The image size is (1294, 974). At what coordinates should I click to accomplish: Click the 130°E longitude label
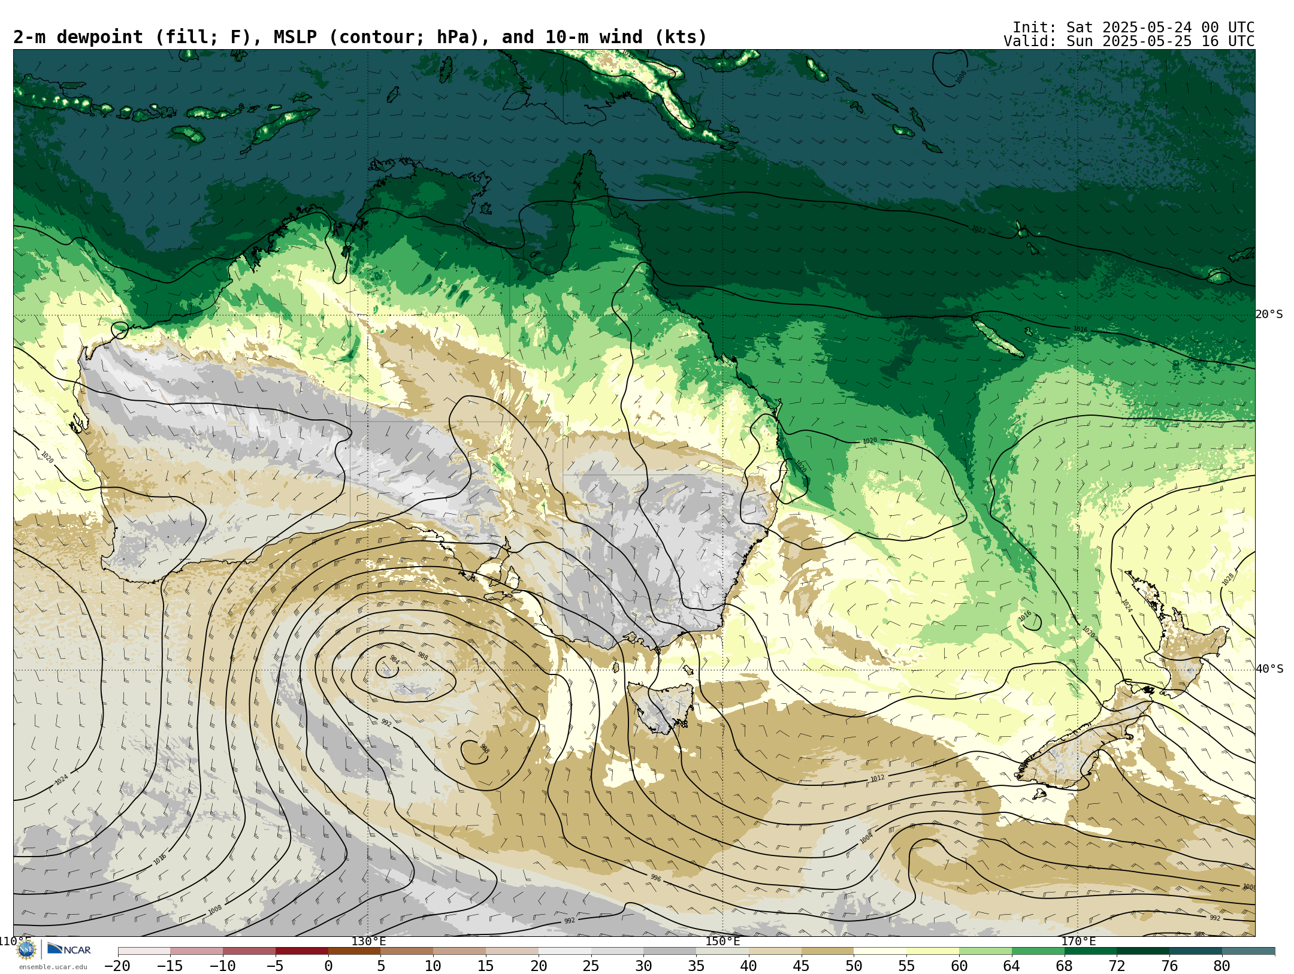coord(368,941)
